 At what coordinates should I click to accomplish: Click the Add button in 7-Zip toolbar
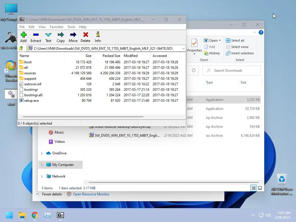[23, 37]
